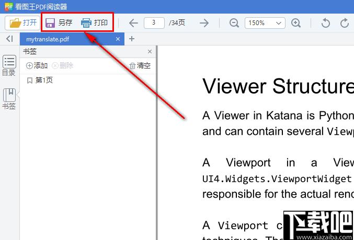Print the document with 打印
Viewport: 354px width, 240px height.
[x=94, y=23]
